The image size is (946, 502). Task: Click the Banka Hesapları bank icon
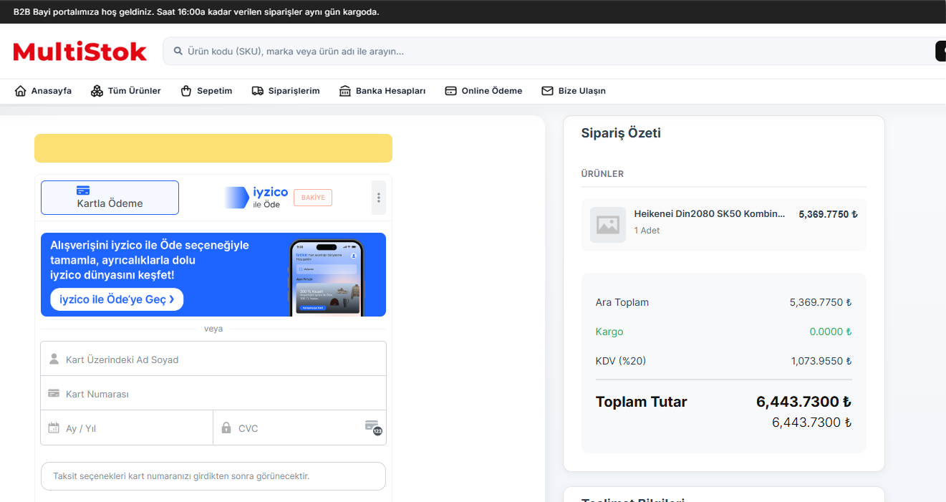pyautogui.click(x=345, y=91)
